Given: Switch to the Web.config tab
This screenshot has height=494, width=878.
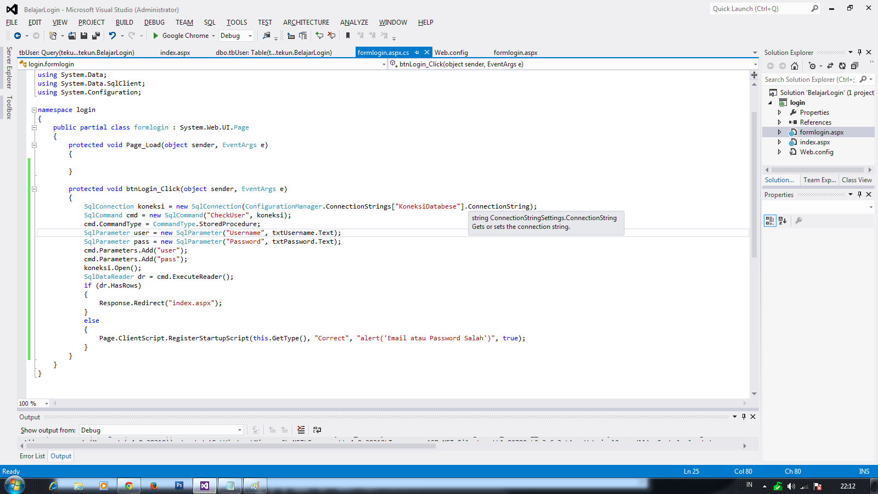Looking at the screenshot, I should click(x=451, y=52).
